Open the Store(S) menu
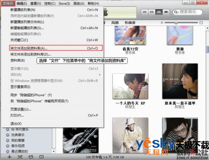The width and height of the screenshot is (209, 160). (x=64, y=3)
